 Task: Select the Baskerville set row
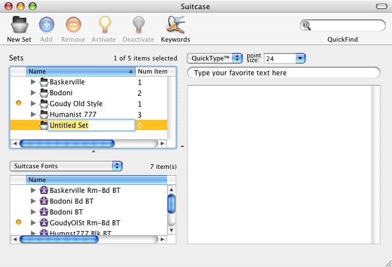pos(89,82)
